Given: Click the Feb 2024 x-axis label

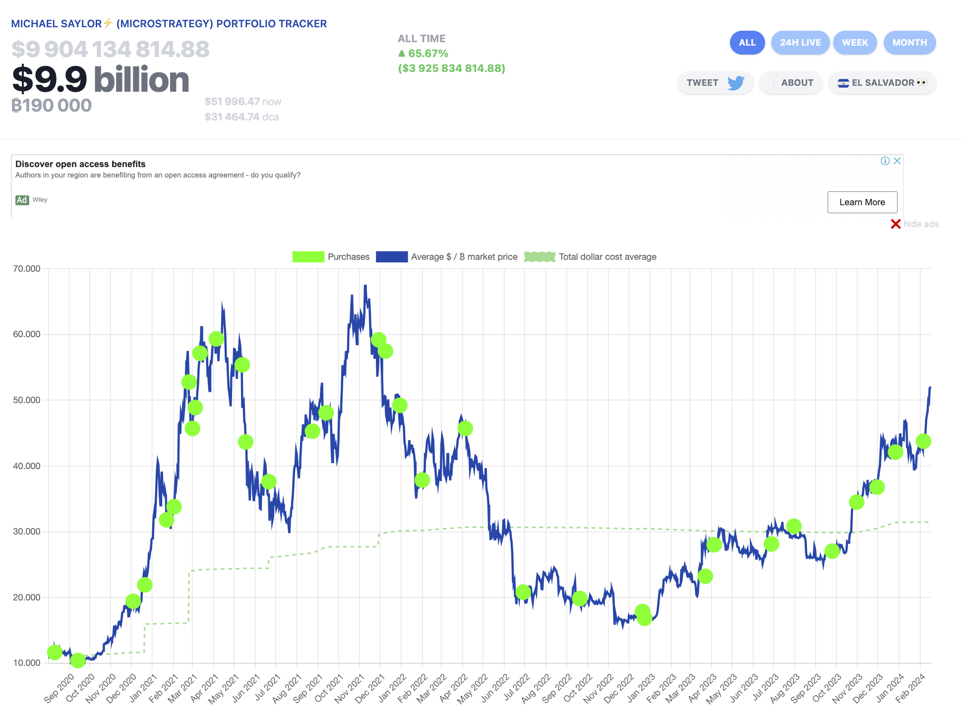Looking at the screenshot, I should click(x=910, y=688).
